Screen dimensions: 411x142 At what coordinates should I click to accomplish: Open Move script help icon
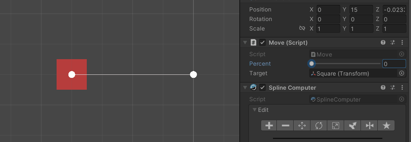pos(383,42)
